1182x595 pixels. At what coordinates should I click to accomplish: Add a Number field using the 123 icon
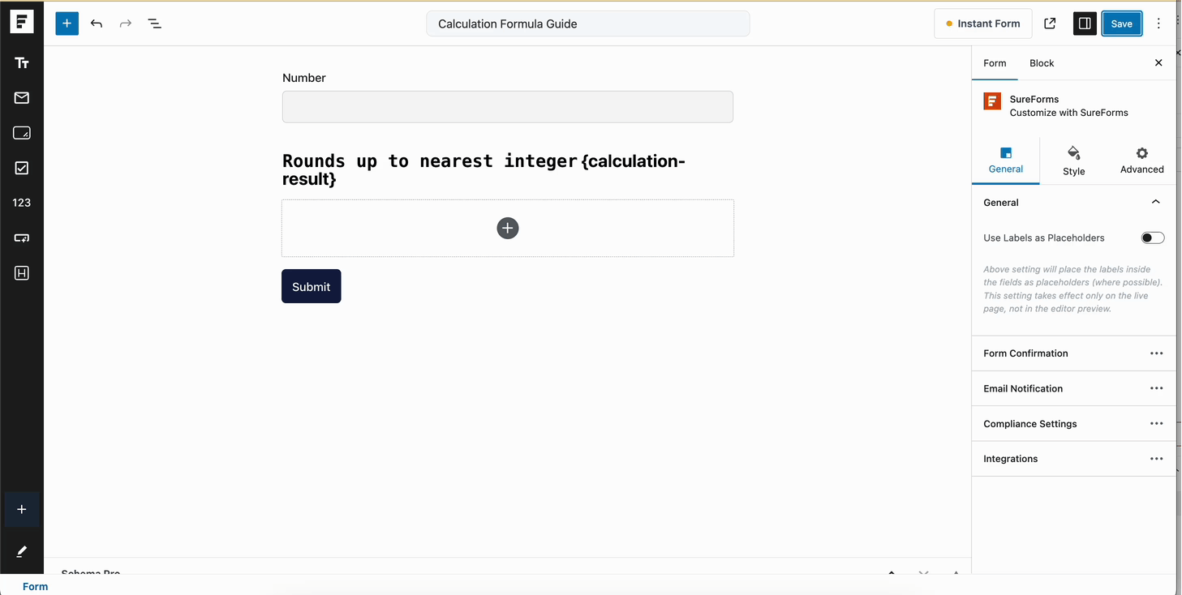tap(22, 202)
